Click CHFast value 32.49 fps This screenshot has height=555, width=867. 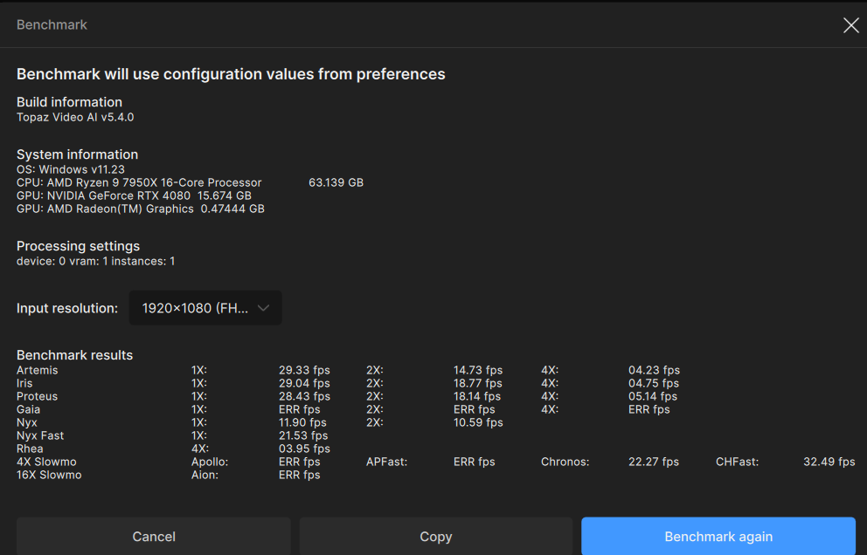tap(829, 462)
